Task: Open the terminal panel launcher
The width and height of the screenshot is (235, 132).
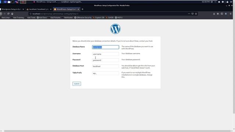Action: (x=13, y=2)
